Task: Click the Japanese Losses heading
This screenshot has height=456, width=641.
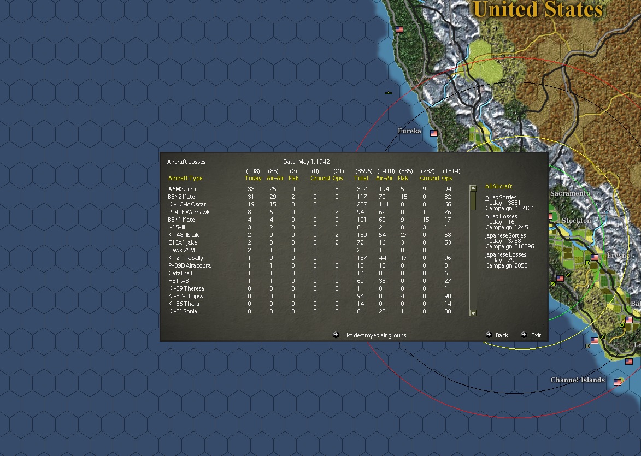Action: point(505,254)
